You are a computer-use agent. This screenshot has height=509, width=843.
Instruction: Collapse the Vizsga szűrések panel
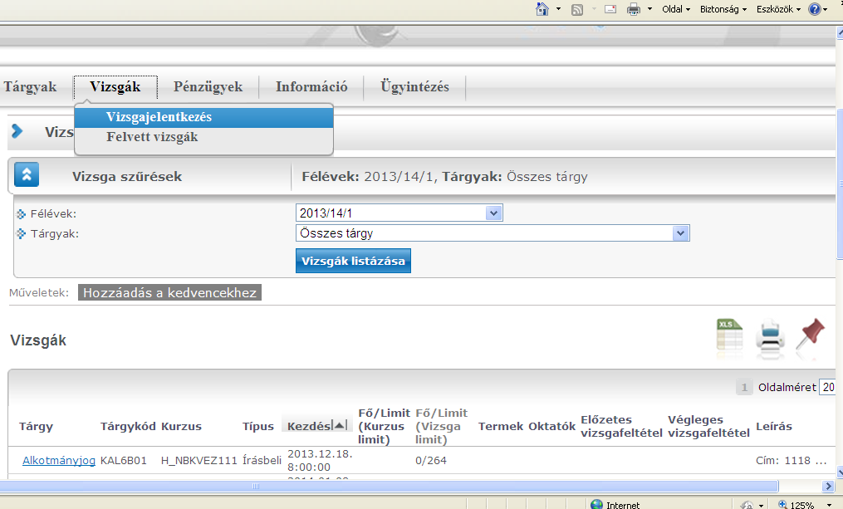coord(27,174)
